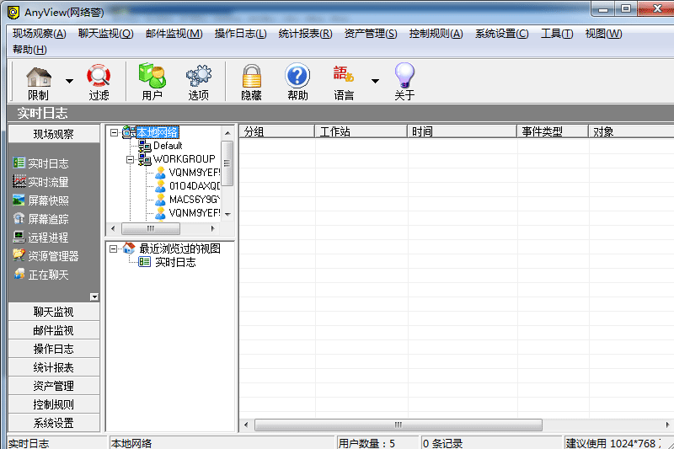Click the 时间 column header
Viewport: 674px width, 449px height.
[462, 131]
